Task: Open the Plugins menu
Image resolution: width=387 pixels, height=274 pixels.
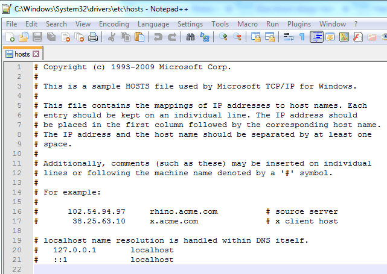Action: (299, 24)
